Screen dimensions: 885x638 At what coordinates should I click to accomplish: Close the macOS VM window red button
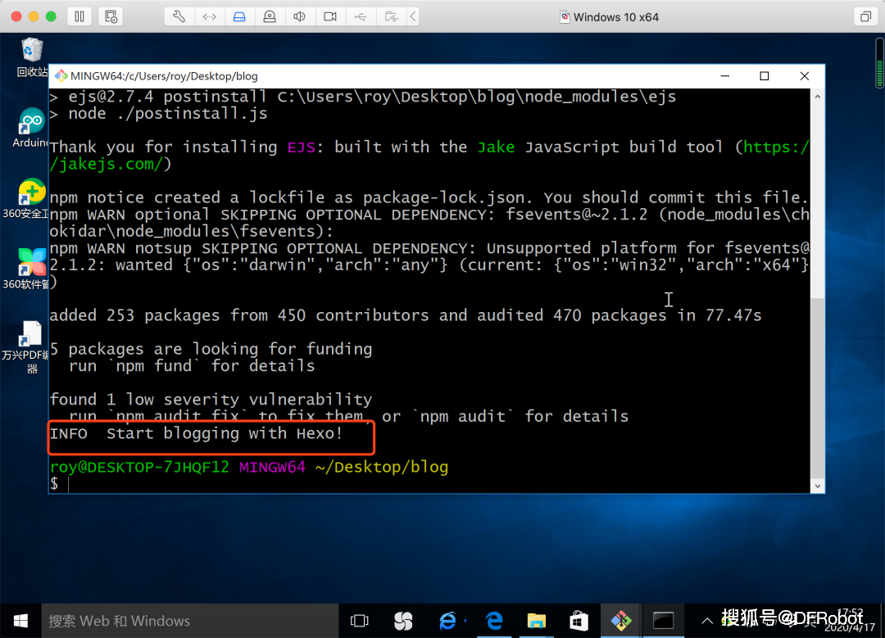16,16
